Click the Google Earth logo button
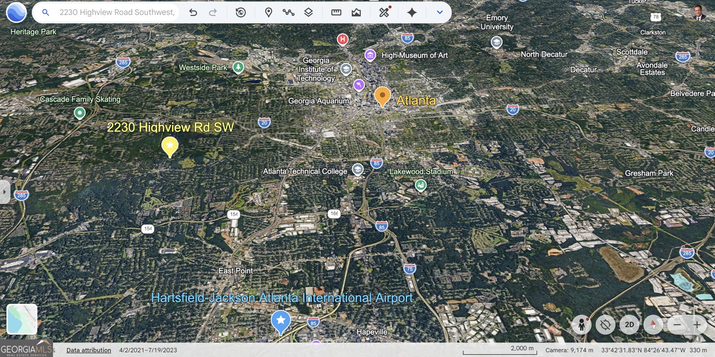Screen dimensions: 715x357 [x=17, y=12]
